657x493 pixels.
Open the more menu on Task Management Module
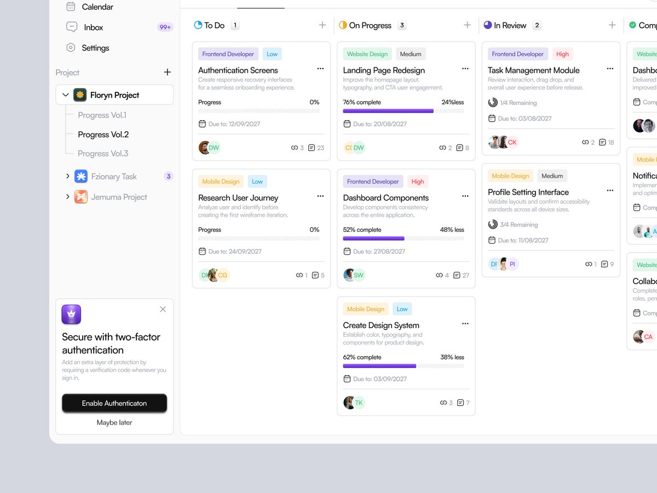pyautogui.click(x=610, y=68)
